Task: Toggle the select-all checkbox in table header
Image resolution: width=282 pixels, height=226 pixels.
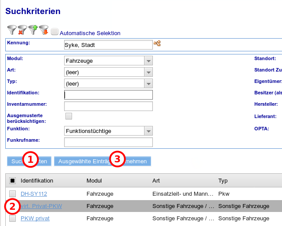Action: [x=12, y=180]
